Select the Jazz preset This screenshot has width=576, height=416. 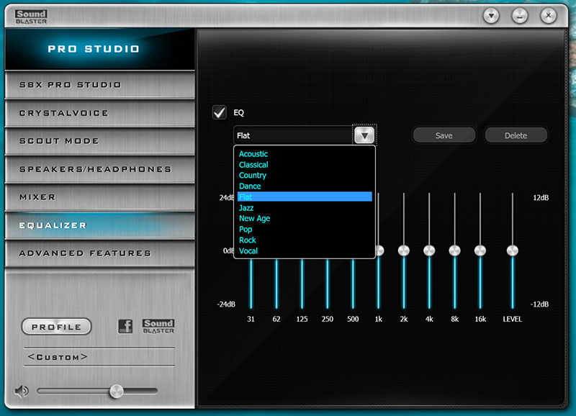[305, 208]
